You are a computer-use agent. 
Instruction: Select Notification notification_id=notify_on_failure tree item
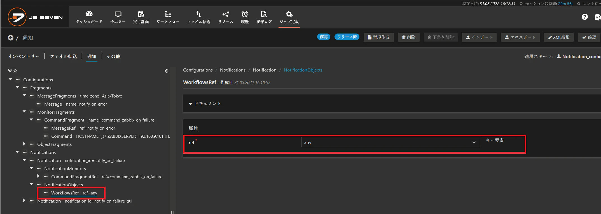(81, 160)
